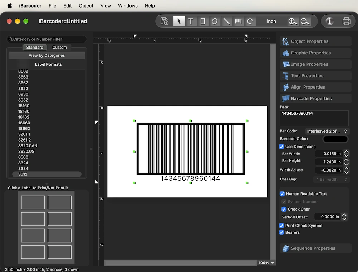Expand Text Properties section
The image size is (358, 272).
[x=315, y=75]
